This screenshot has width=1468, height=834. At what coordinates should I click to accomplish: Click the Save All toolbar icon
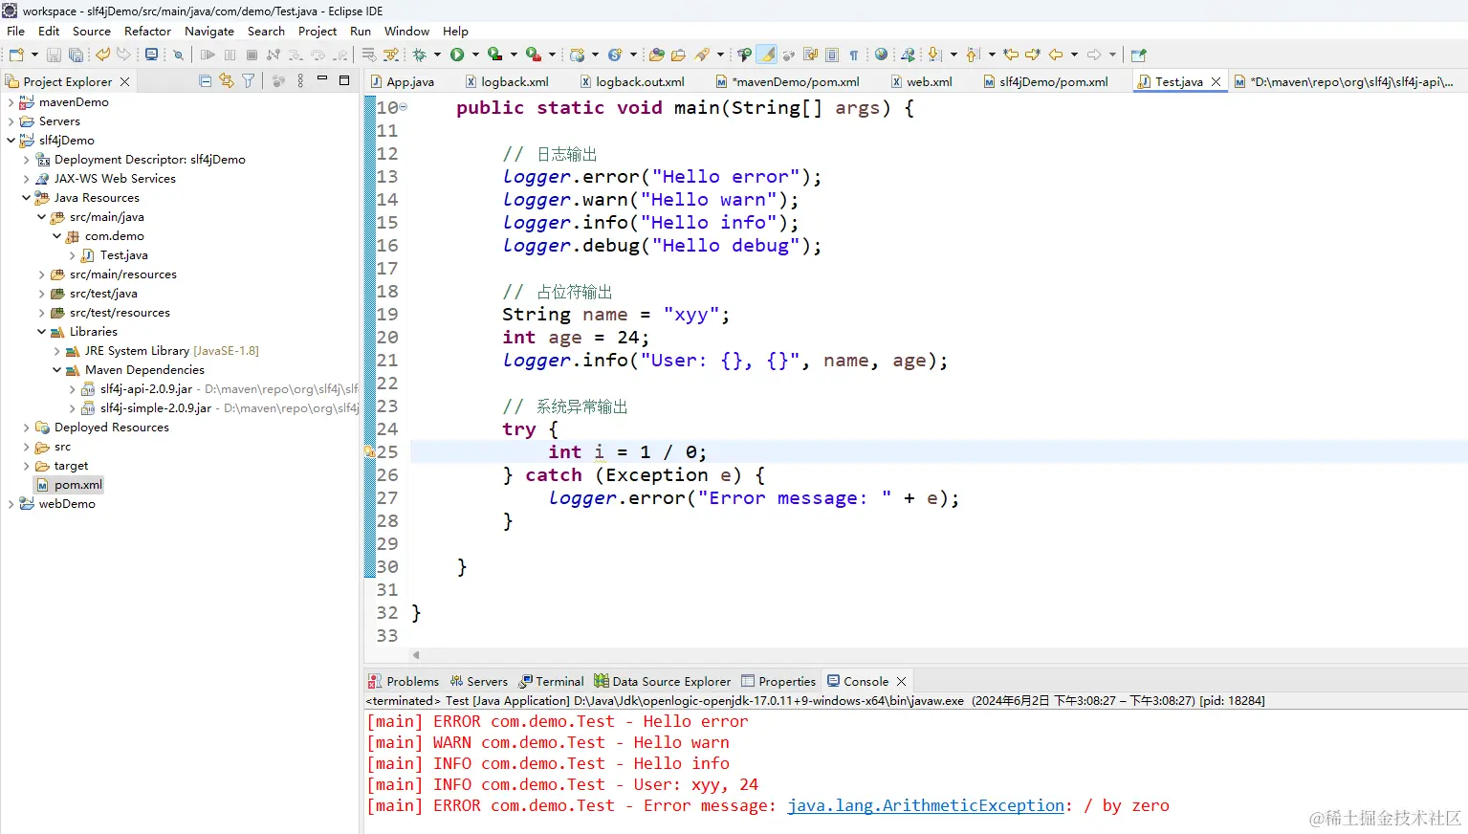point(76,55)
